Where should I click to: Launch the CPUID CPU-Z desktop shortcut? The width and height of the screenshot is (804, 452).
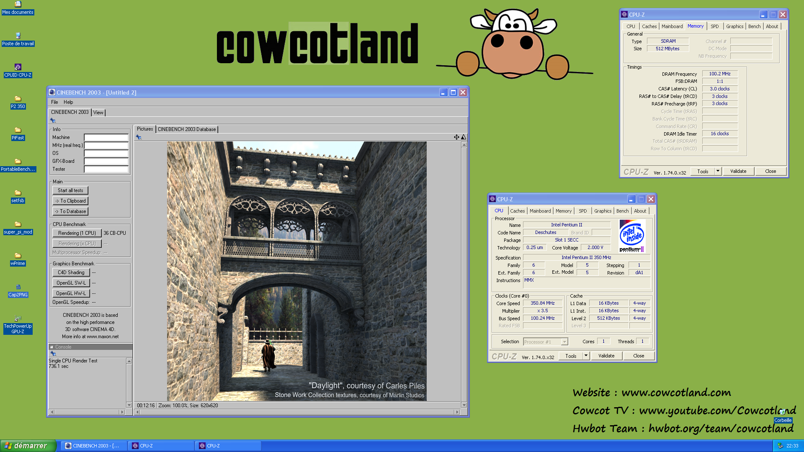pyautogui.click(x=18, y=71)
